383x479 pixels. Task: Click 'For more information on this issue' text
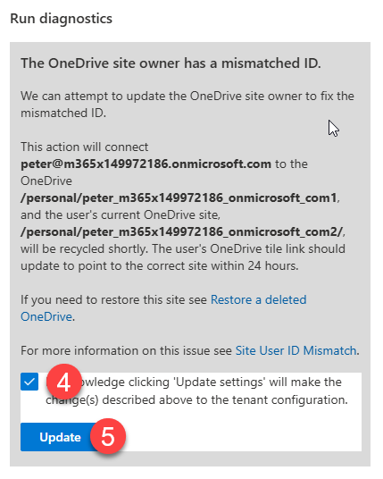pos(126,350)
